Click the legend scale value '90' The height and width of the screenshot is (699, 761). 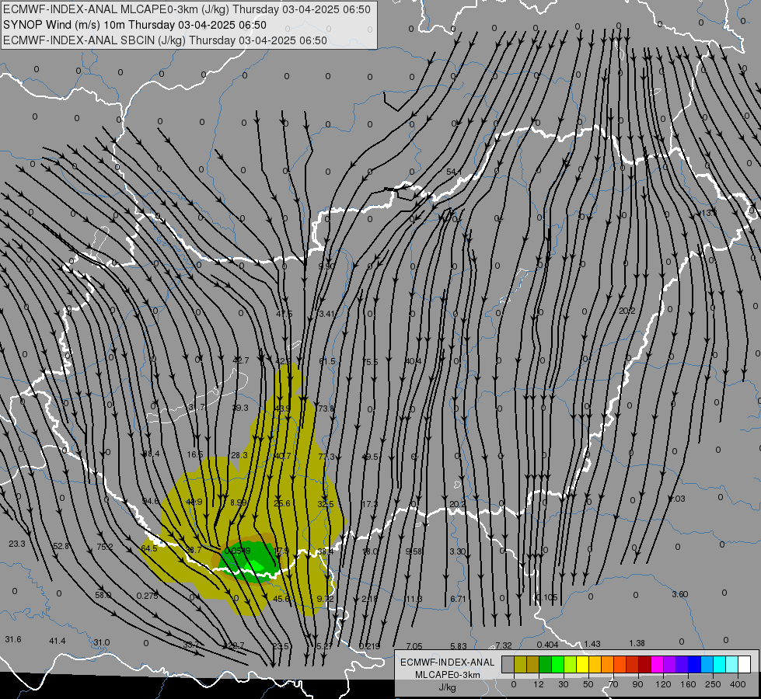(x=637, y=684)
